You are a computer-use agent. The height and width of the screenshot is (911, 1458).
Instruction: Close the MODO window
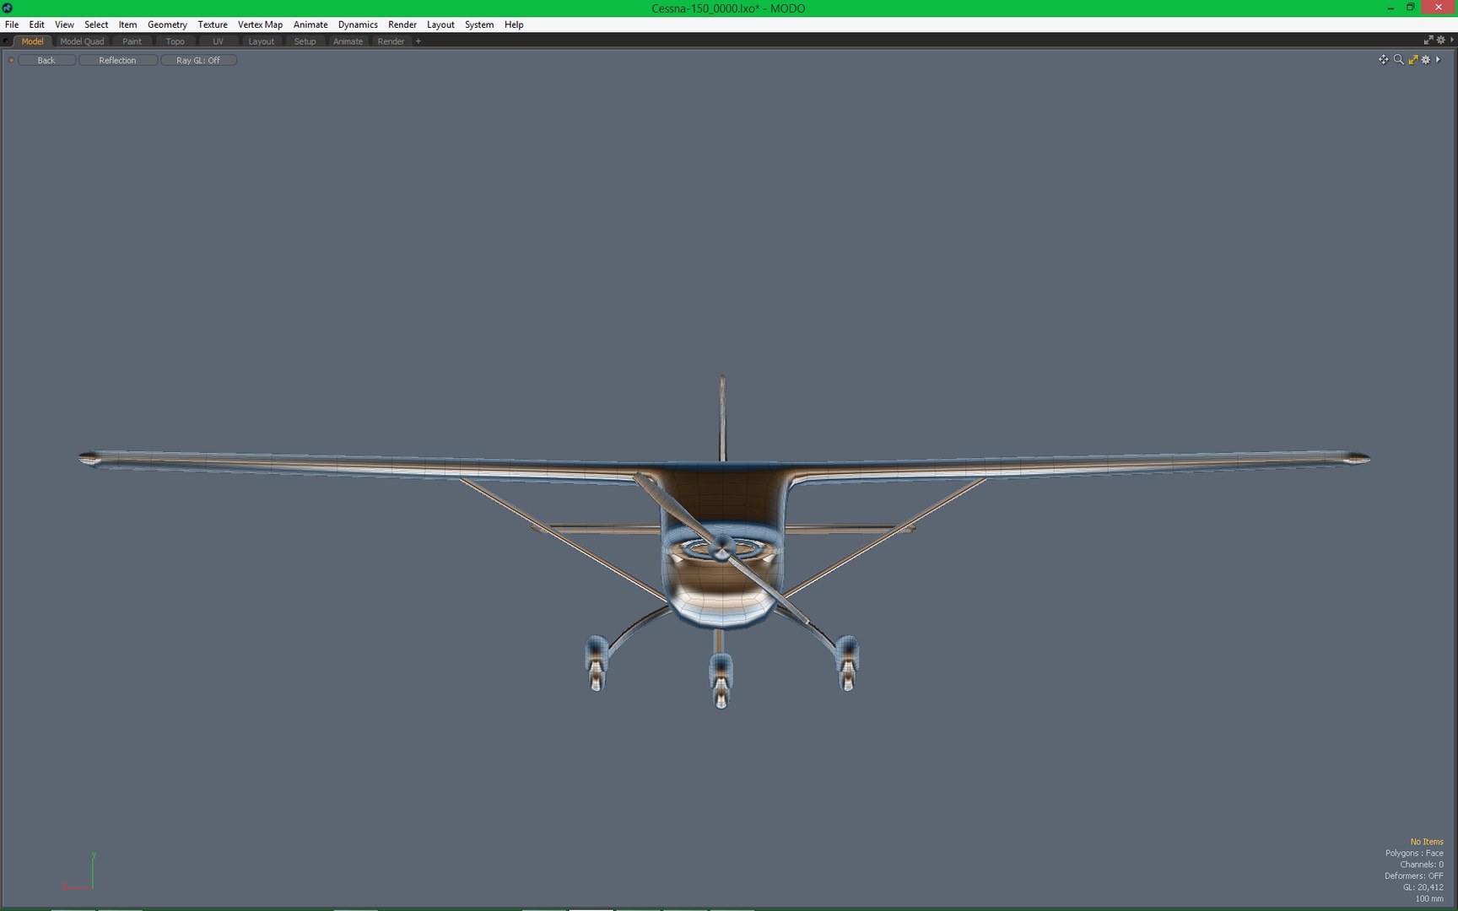[1439, 8]
